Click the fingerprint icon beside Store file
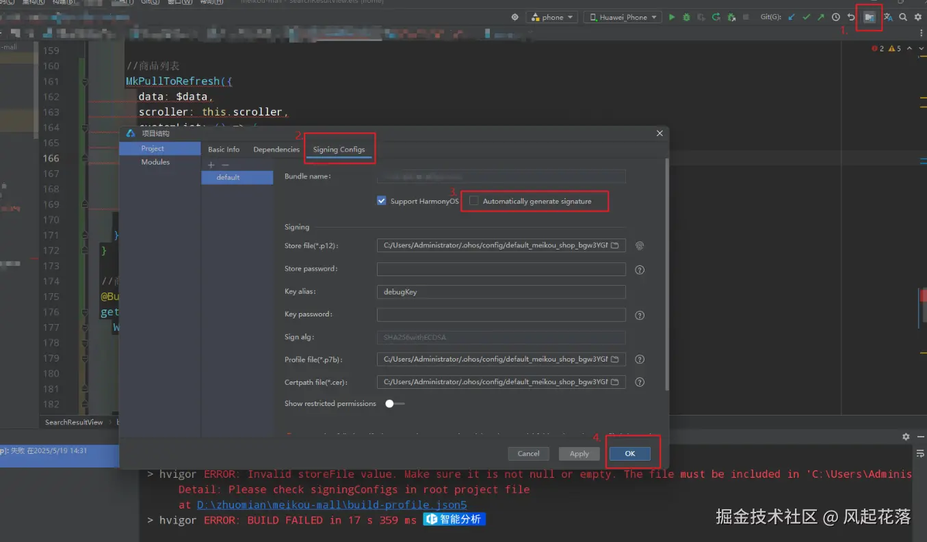The image size is (927, 542). (x=640, y=245)
